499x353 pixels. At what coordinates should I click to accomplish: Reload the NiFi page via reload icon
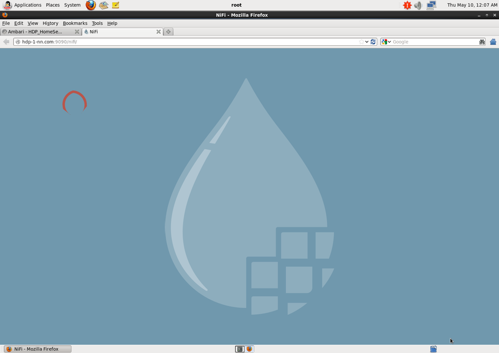(373, 41)
